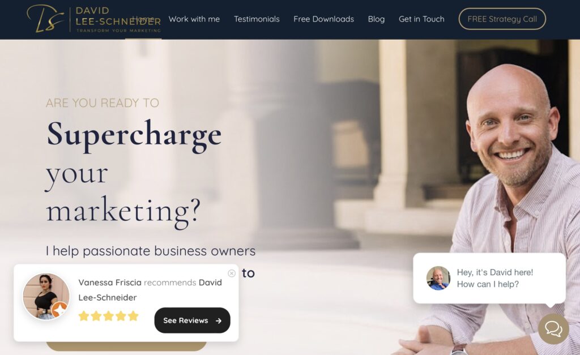The height and width of the screenshot is (355, 580).
Task: Click the arrow in the See Reviews button
Action: (x=219, y=320)
